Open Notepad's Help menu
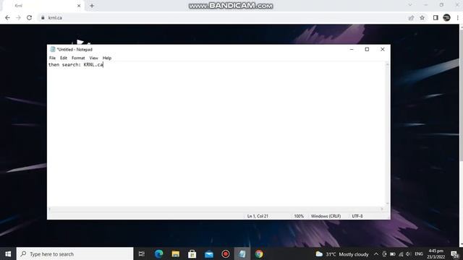The height and width of the screenshot is (260, 463). click(107, 58)
